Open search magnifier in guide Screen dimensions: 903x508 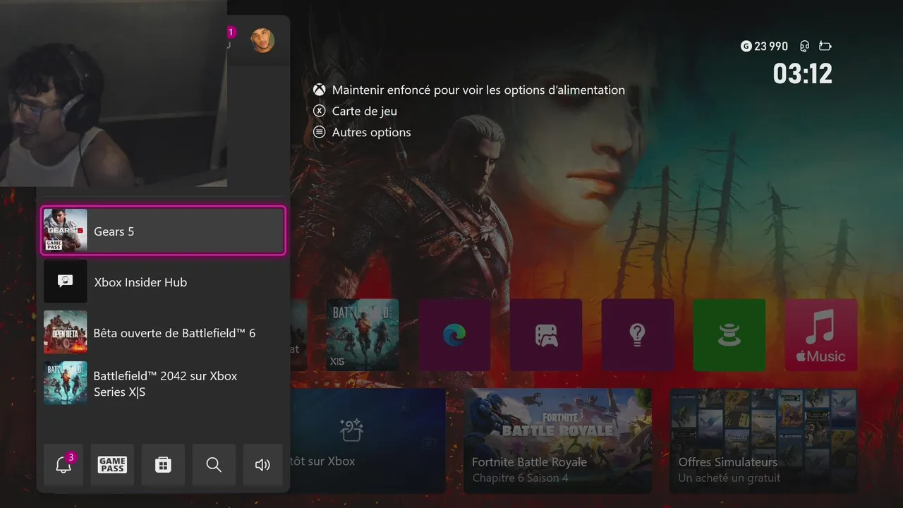click(x=214, y=464)
